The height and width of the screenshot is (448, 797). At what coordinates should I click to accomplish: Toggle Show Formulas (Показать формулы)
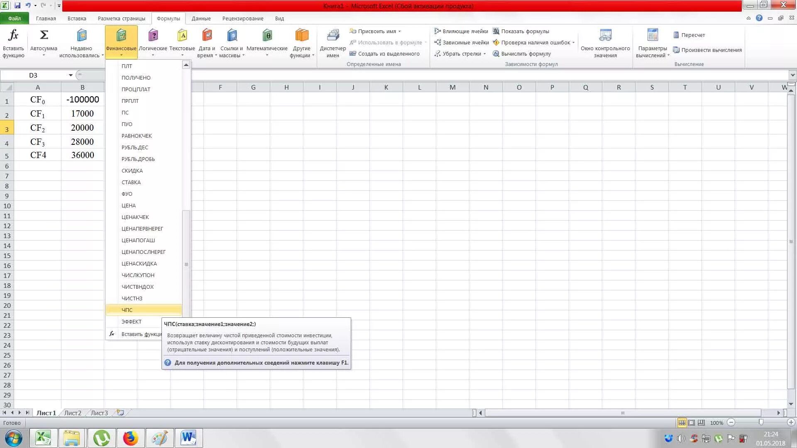click(x=521, y=32)
